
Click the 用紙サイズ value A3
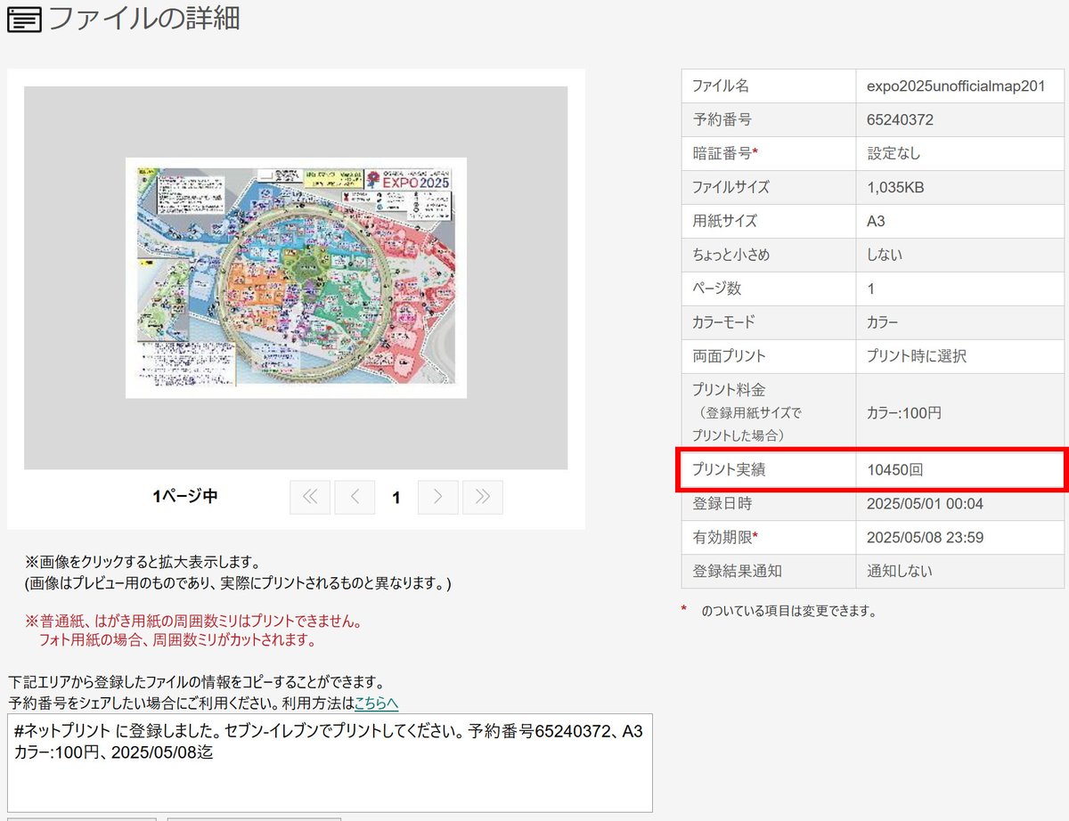pyautogui.click(x=876, y=221)
